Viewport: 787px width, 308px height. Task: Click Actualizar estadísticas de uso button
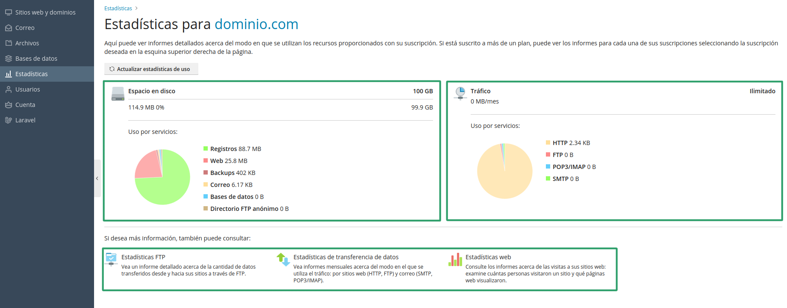click(x=151, y=69)
